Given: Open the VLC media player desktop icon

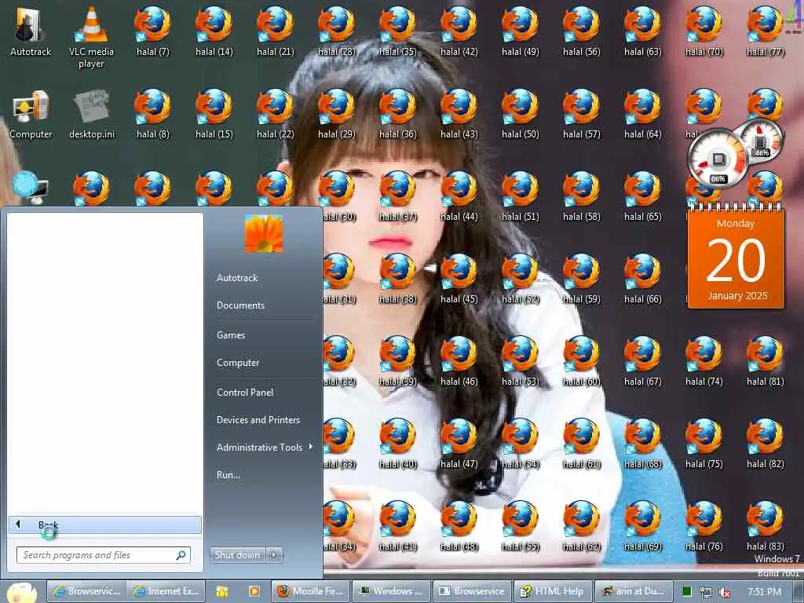Looking at the screenshot, I should coord(91,38).
